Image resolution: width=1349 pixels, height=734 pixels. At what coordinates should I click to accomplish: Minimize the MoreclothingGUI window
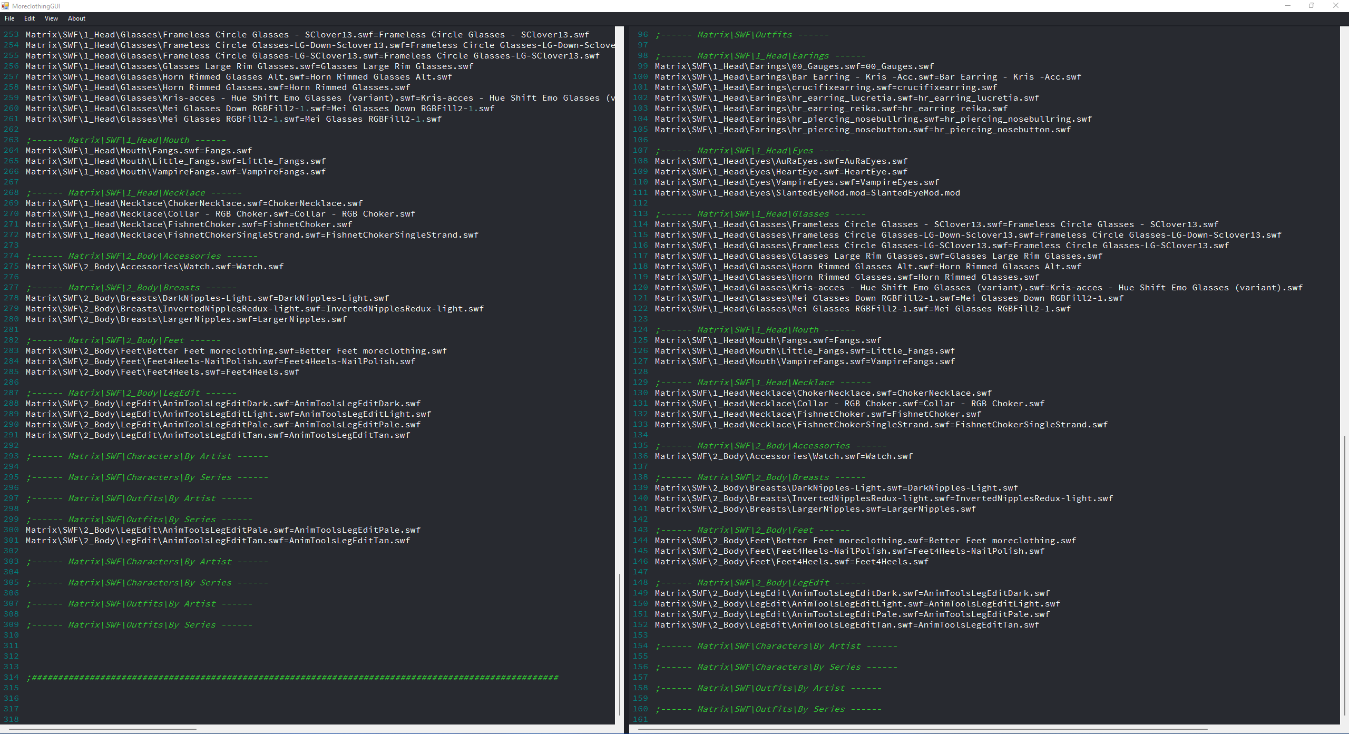pos(1288,6)
